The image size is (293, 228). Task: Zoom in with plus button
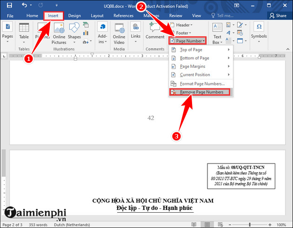tap(270, 225)
